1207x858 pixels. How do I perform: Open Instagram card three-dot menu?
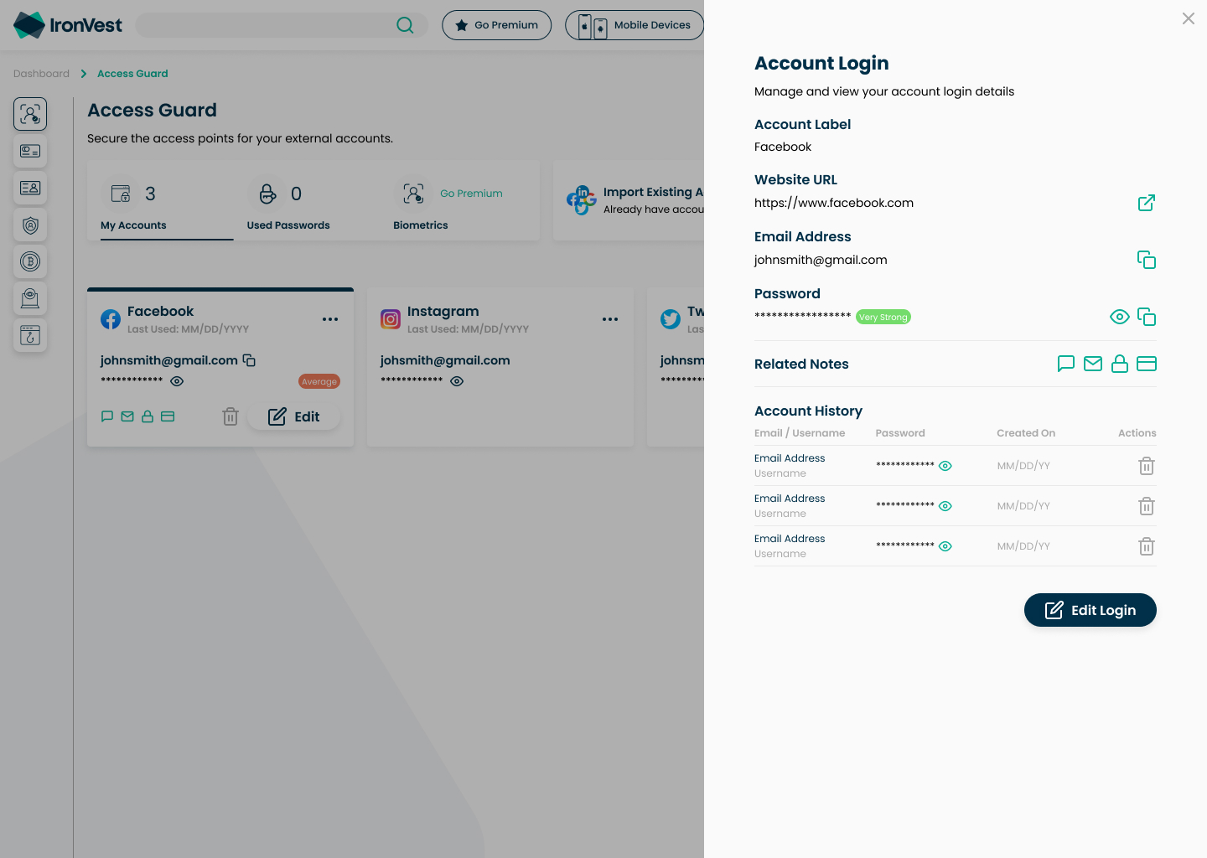(x=610, y=319)
